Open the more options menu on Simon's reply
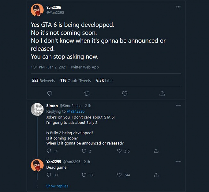This screenshot has width=209, height=192. tap(178, 105)
